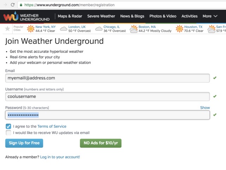Click the Weather Underground logo

pos(26,16)
